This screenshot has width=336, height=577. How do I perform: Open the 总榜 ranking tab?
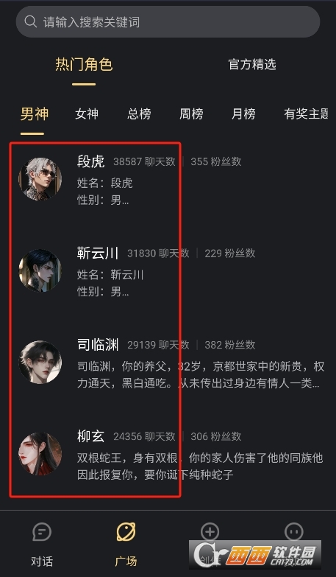click(x=139, y=113)
